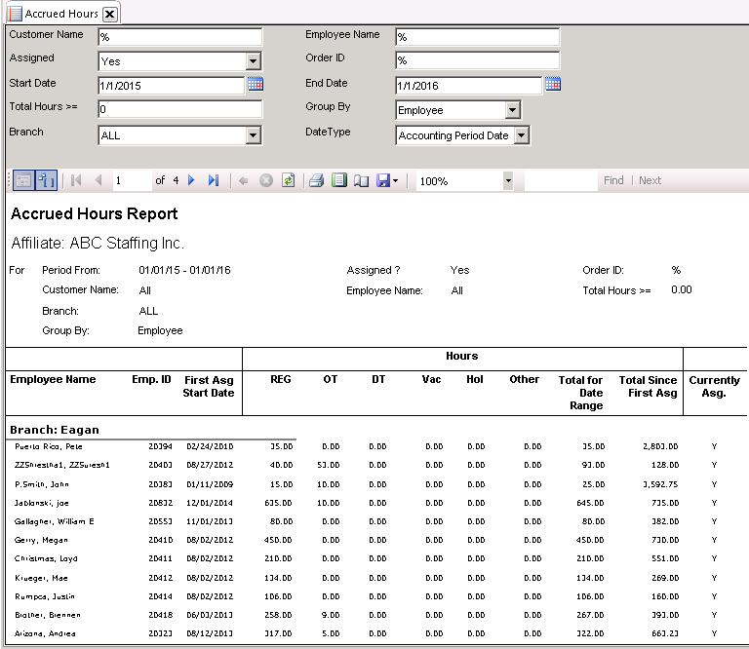Go to first page of report
Viewport: 749px width, 649px height.
76,180
